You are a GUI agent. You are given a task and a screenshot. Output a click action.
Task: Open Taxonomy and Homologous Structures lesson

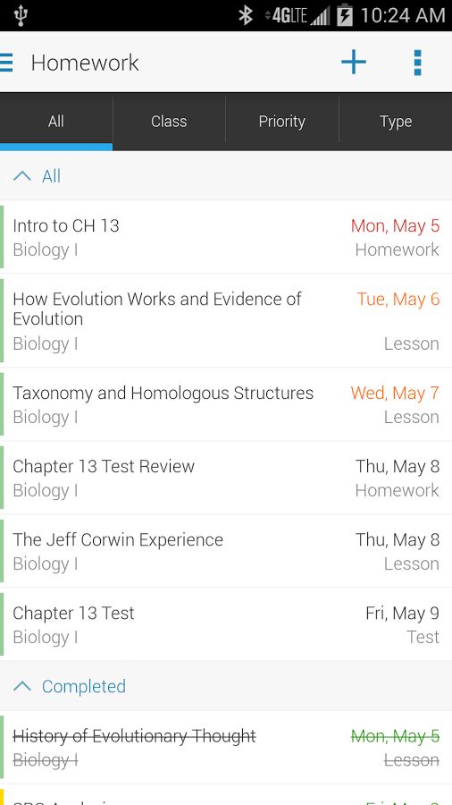tap(226, 404)
